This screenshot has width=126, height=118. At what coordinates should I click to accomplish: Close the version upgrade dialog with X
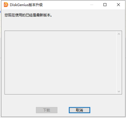(118, 5)
